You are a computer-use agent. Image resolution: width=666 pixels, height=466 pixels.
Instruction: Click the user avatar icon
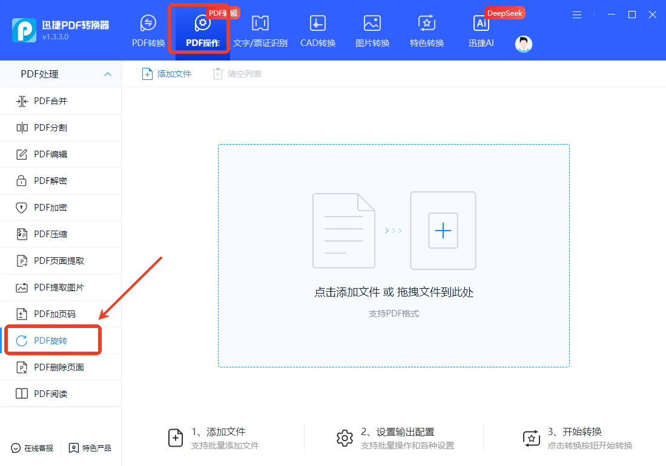coord(523,44)
